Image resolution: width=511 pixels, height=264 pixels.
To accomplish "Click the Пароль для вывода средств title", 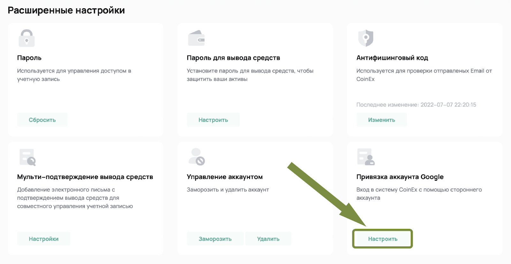I will [x=233, y=58].
